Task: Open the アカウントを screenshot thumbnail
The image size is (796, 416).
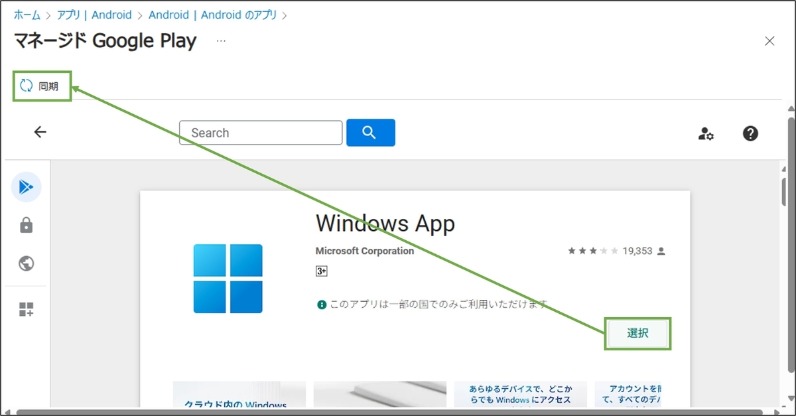Action: point(629,394)
